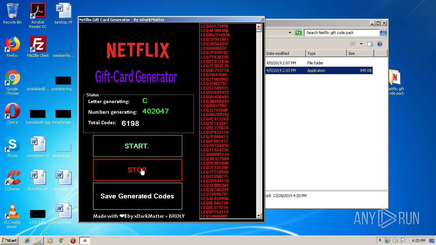Open Windows Explorer taskbar button
Image resolution: width=436 pixels, height=245 pixels.
point(38,241)
